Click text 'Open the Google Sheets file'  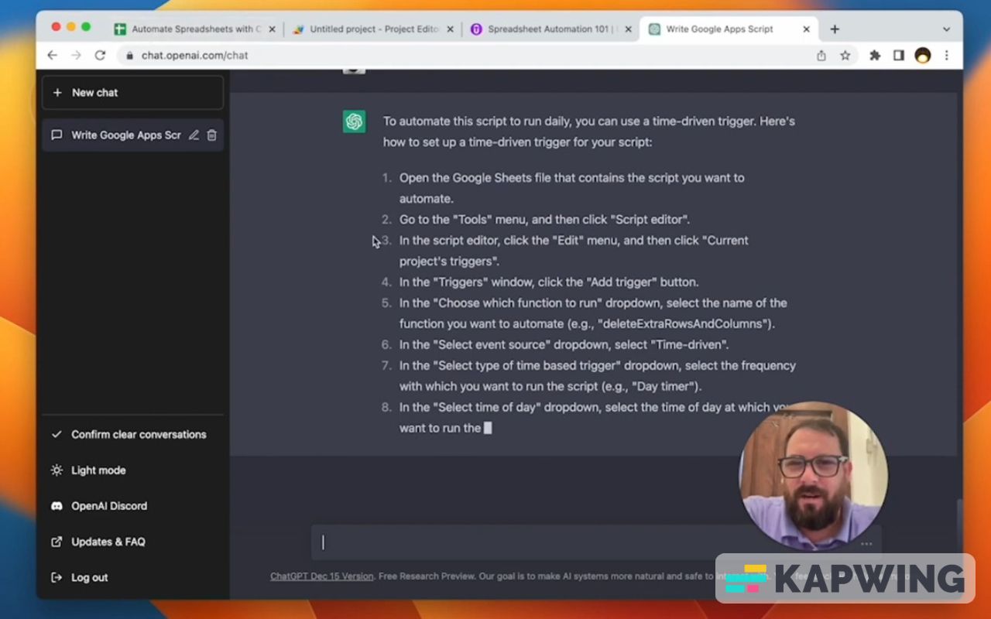475,178
